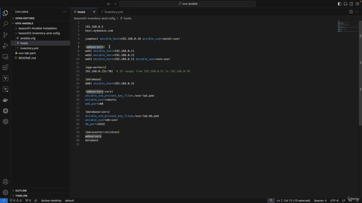This screenshot has height=203, width=362.
Task: Expand the Timeline section
Action: [x=21, y=196]
